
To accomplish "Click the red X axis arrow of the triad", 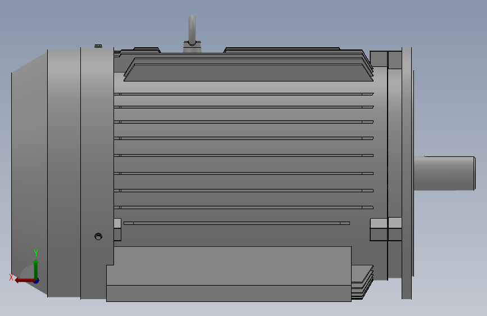I will pos(24,280).
